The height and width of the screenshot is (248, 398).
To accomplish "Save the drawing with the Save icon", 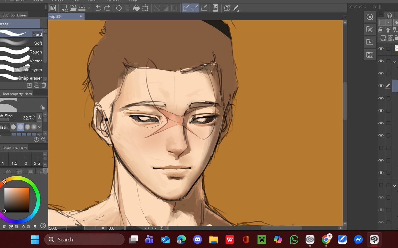I will (x=82, y=8).
